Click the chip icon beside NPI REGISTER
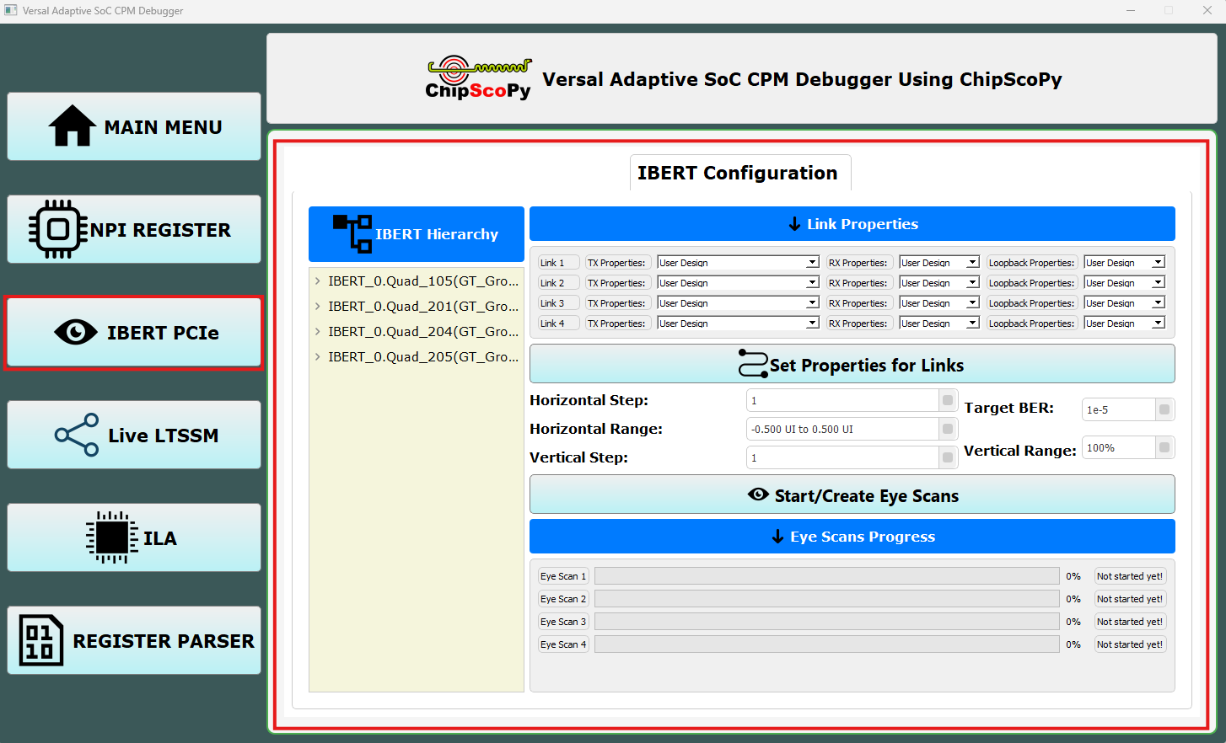 click(58, 229)
